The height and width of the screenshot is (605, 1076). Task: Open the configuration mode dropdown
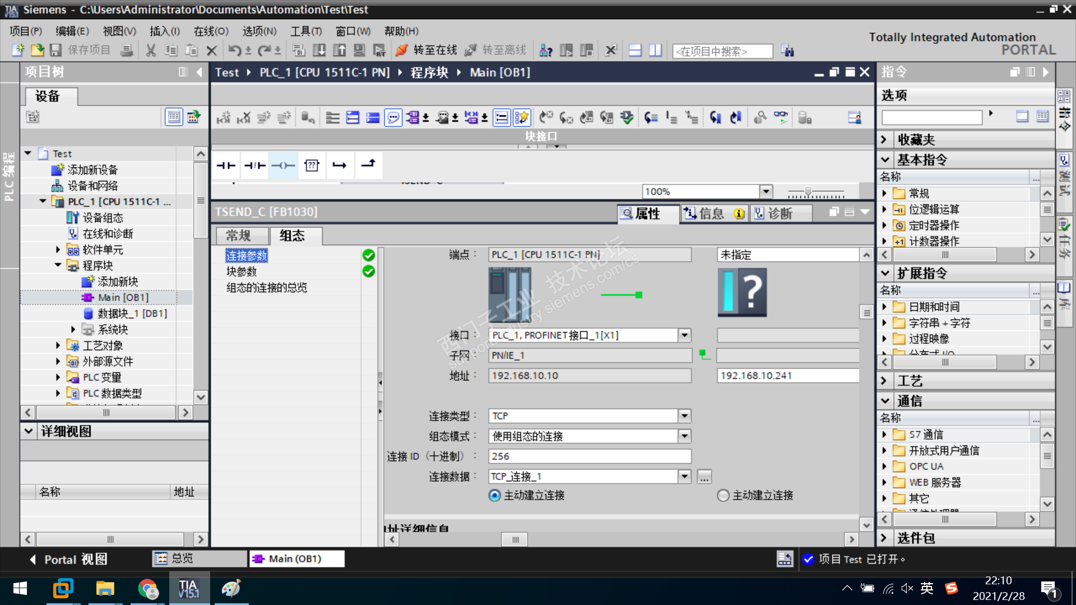click(x=684, y=436)
